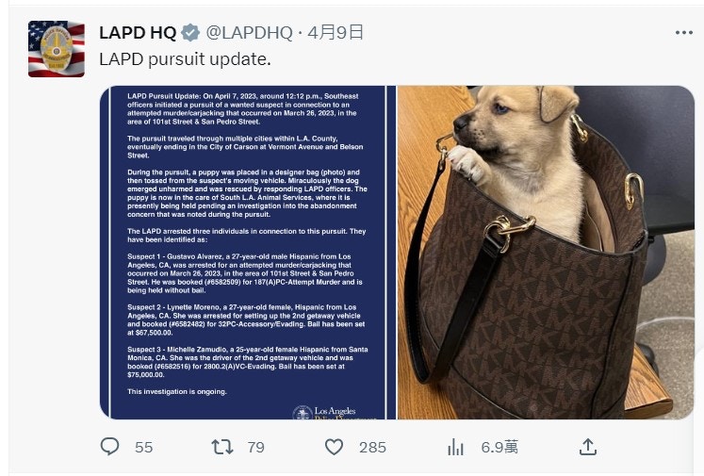This screenshot has height=476, width=704.
Task: Click the 285 likes count
Action: click(372, 448)
